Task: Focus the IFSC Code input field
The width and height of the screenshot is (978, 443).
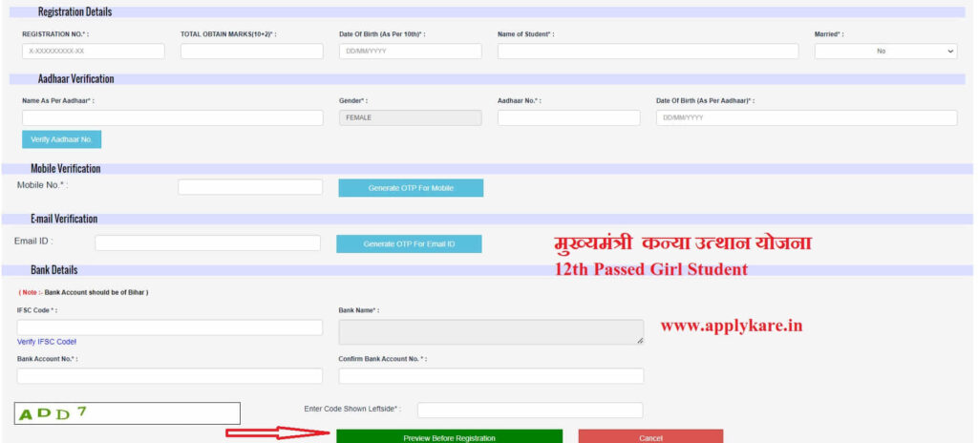Action: coord(170,327)
